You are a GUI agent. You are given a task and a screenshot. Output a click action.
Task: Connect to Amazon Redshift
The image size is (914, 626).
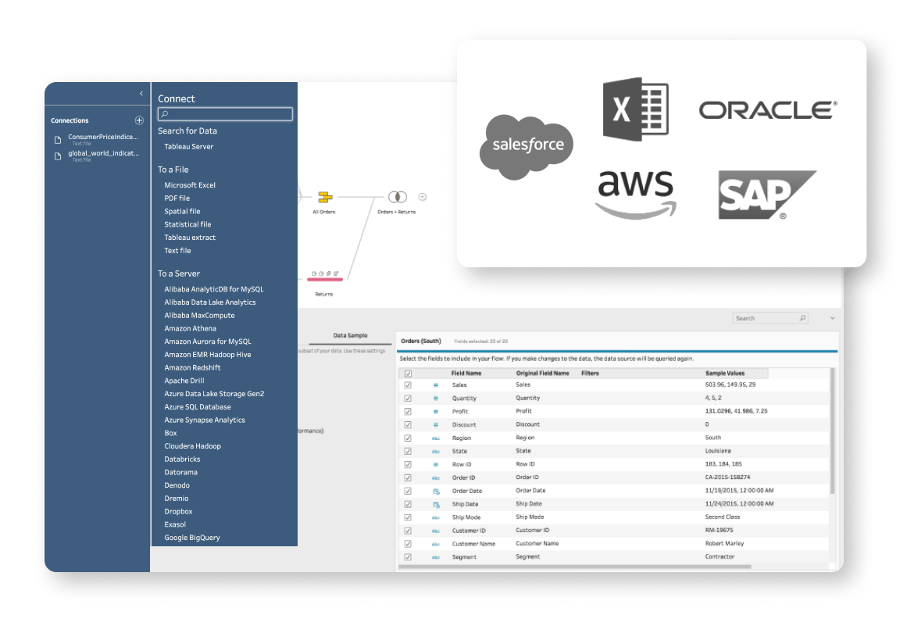click(192, 367)
